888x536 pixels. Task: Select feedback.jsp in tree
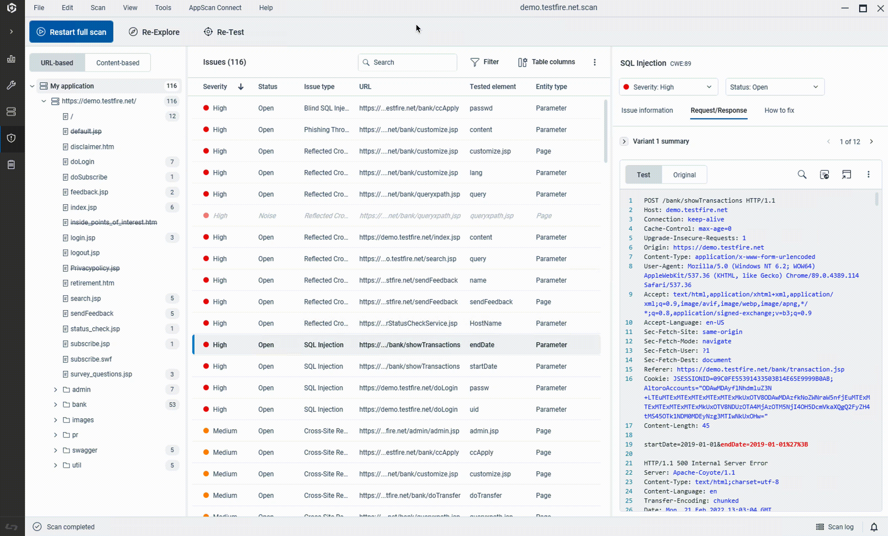[89, 192]
